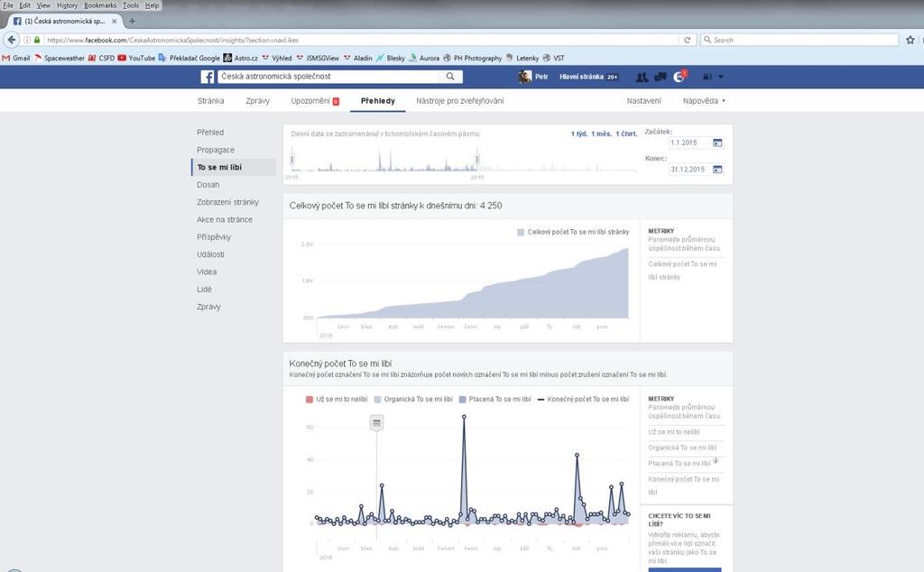The image size is (924, 572).
Task: Toggle Organická To se mi líbí legend swatch
Action: [x=378, y=400]
